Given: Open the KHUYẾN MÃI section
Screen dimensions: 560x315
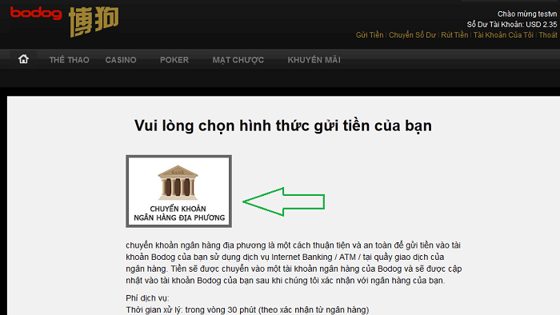Looking at the screenshot, I should coord(314,60).
